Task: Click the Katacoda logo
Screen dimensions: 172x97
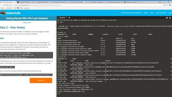Action: pos(10,13)
